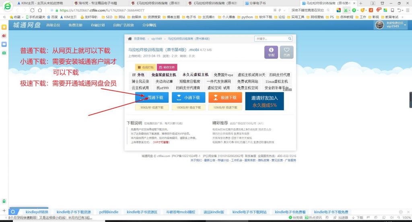412x222 pixels.
Task: Click the pink 转存文件 button
Action: click(x=167, y=67)
